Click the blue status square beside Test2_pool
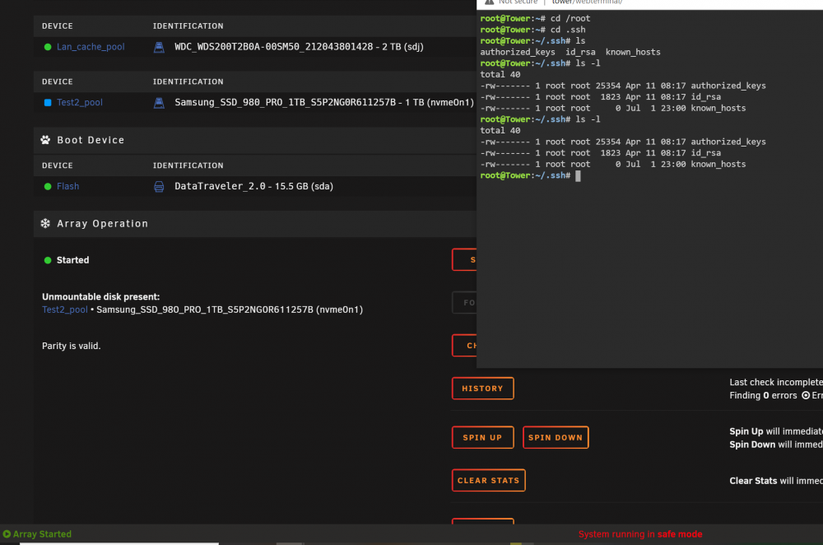This screenshot has width=823, height=545. point(48,102)
